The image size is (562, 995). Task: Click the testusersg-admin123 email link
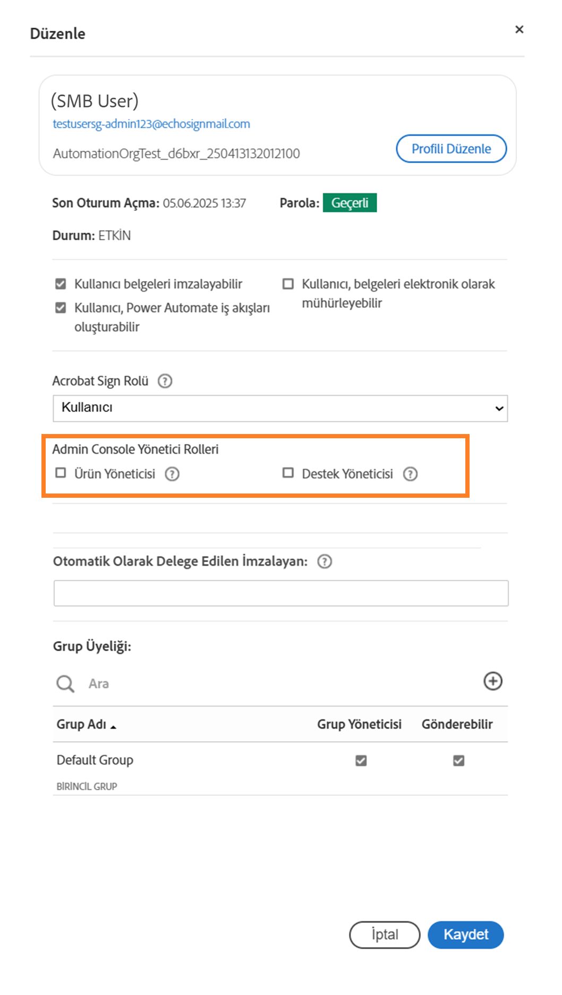pos(151,124)
